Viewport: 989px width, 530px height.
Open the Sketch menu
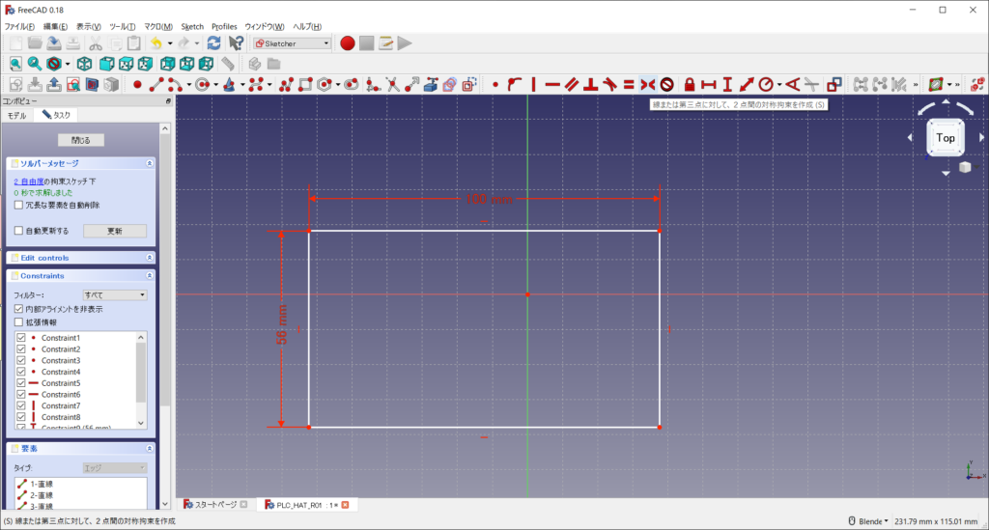[x=192, y=26]
